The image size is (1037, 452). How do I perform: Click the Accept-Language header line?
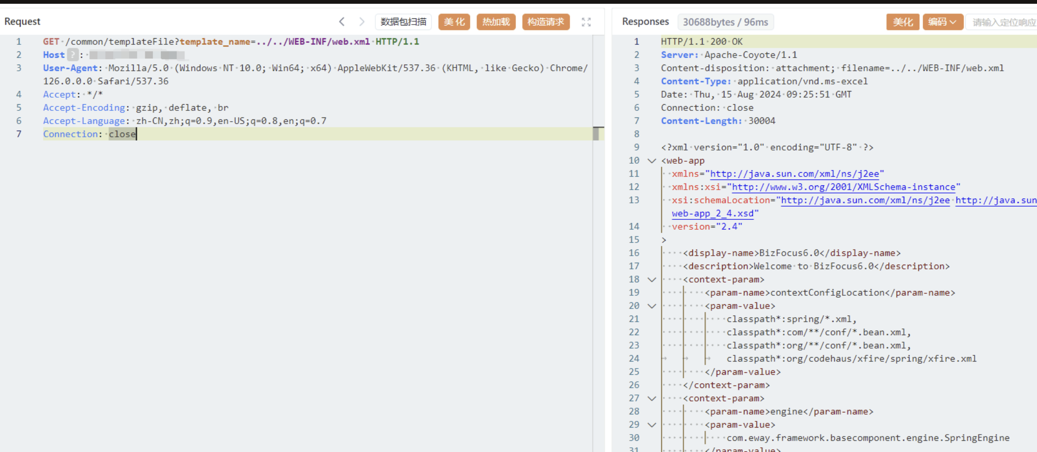coord(185,121)
